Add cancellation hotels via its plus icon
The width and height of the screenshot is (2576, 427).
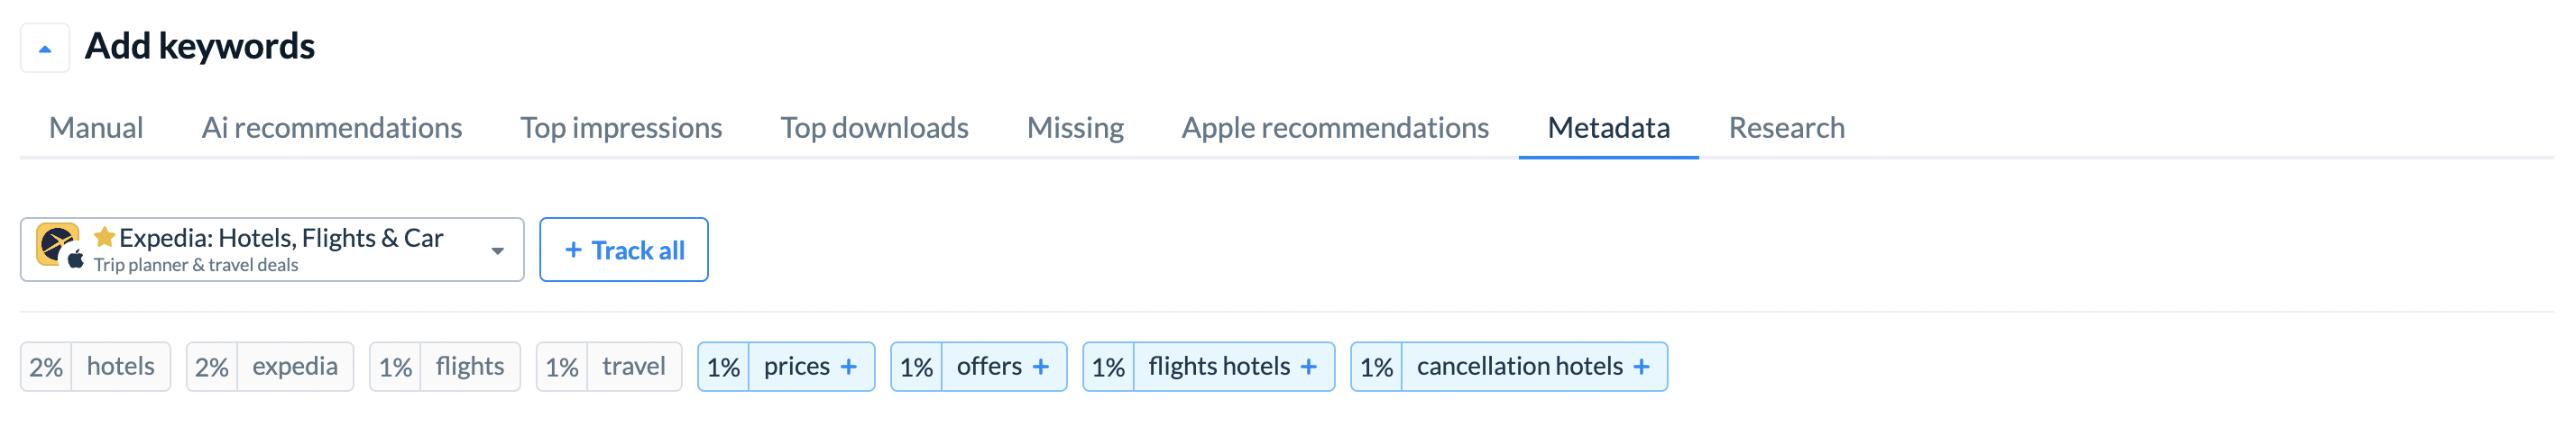pos(1642,368)
